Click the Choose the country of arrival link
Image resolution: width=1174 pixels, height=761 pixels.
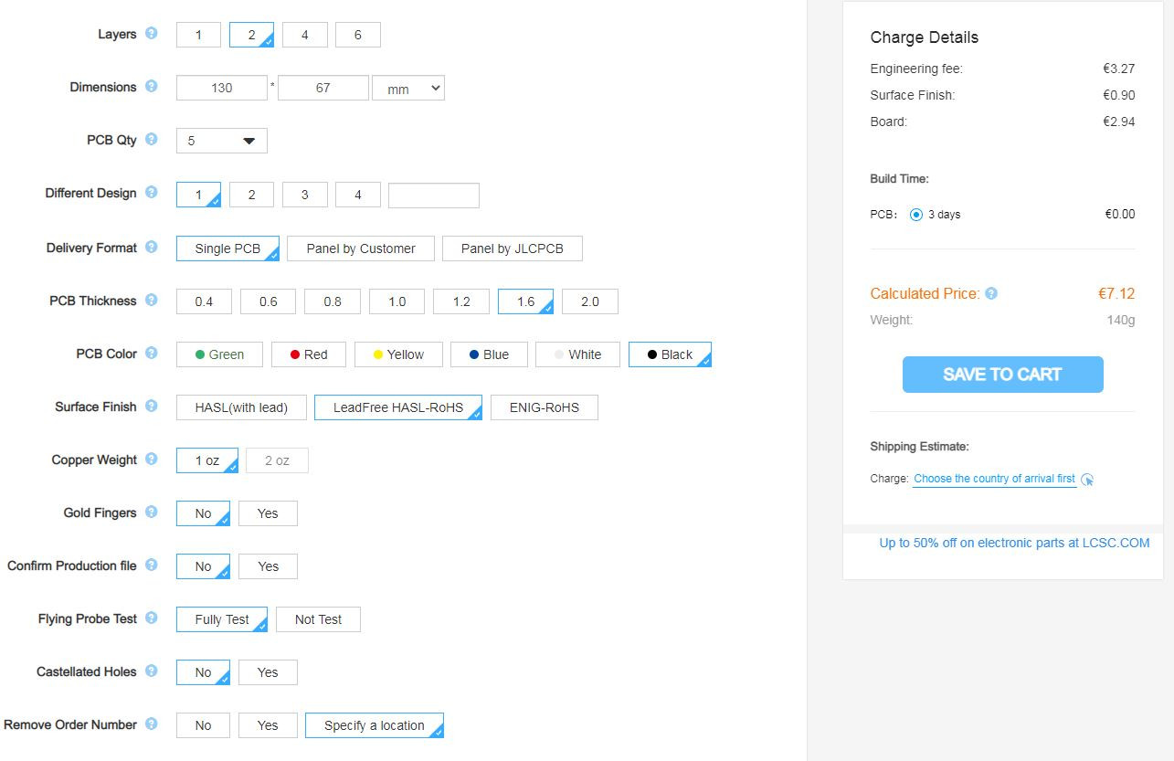(x=994, y=479)
